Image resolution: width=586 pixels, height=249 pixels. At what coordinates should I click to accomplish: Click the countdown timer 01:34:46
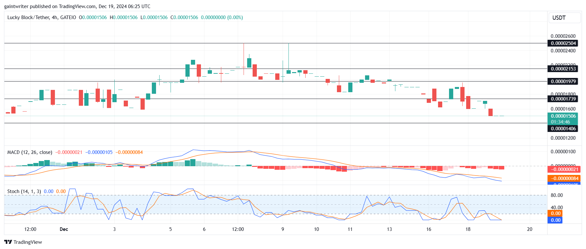pos(560,122)
